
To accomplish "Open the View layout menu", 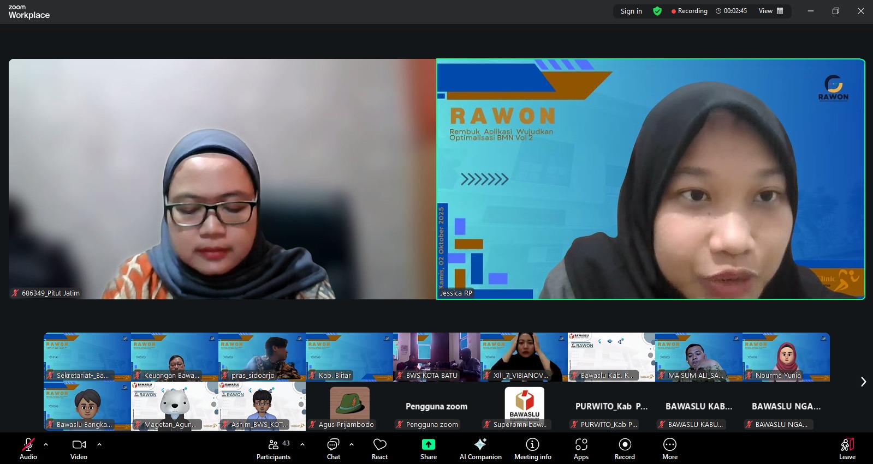I will click(771, 11).
